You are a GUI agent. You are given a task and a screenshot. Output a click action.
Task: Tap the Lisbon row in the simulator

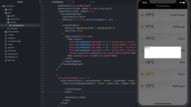coord(163,39)
